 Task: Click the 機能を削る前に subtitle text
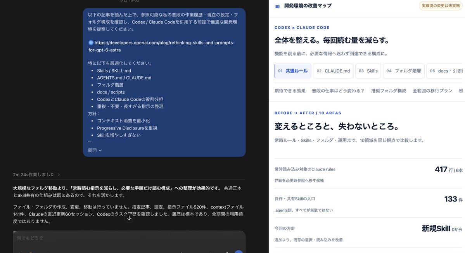[331, 53]
